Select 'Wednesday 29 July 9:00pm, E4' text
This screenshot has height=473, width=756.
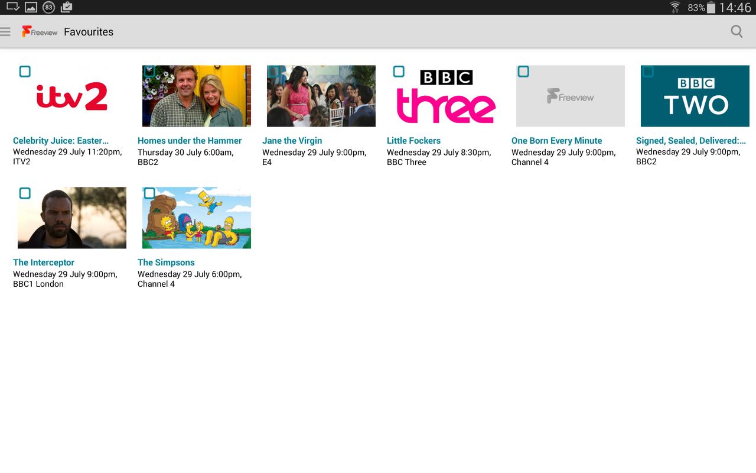(x=314, y=157)
